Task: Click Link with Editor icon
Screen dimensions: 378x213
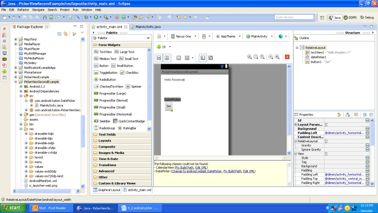Action: (66, 34)
